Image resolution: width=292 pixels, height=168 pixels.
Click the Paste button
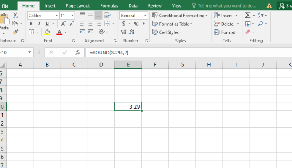point(4,24)
